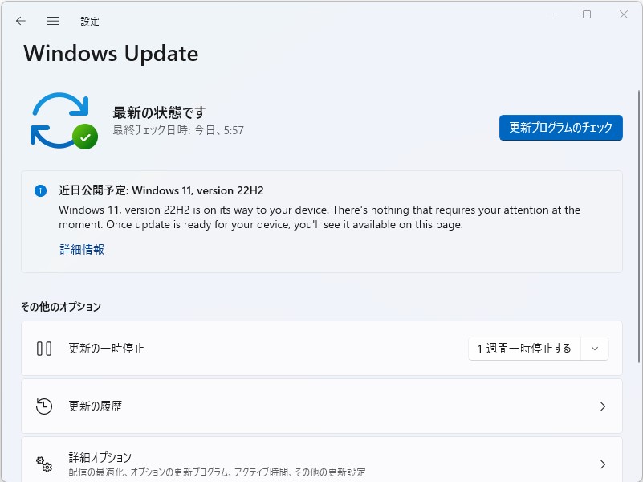Image resolution: width=643 pixels, height=482 pixels.
Task: Click the green checkmark on the update icon
Action: 83,138
